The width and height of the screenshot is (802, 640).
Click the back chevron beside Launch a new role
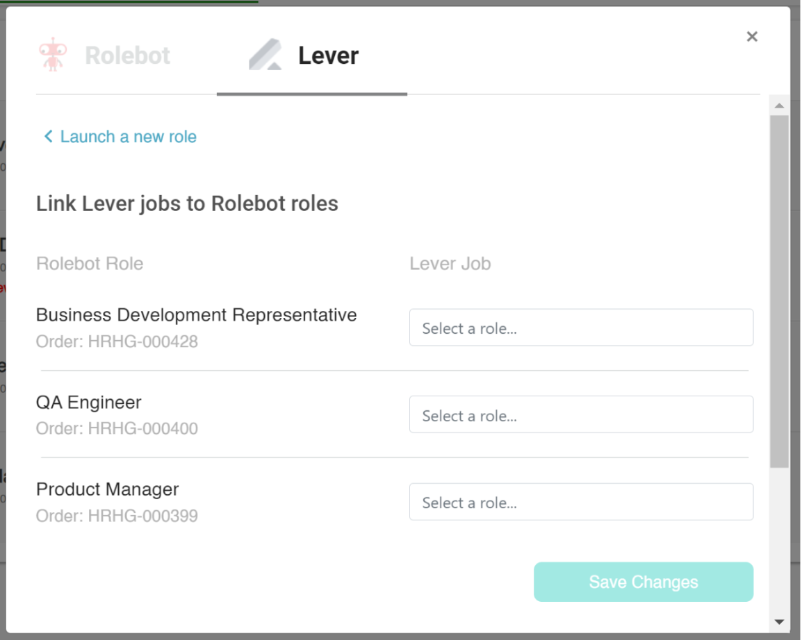[47, 137]
